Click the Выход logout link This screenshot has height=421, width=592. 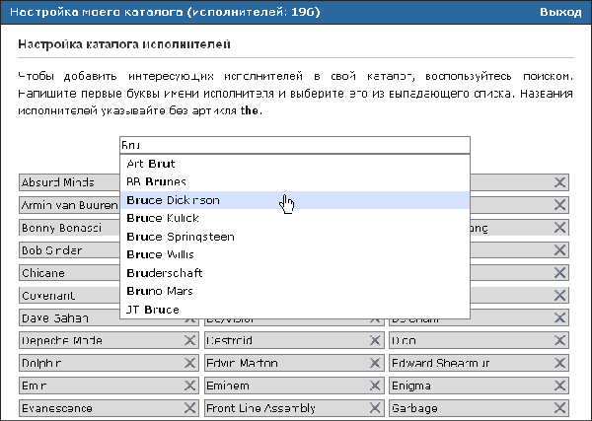(x=561, y=12)
